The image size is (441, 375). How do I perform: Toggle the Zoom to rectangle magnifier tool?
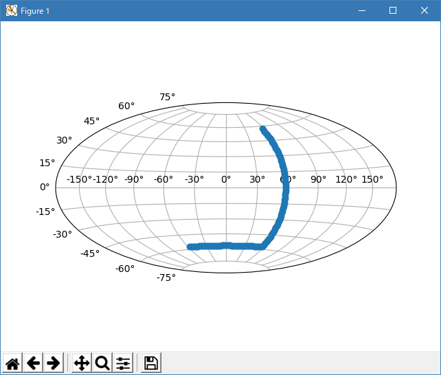pos(102,363)
